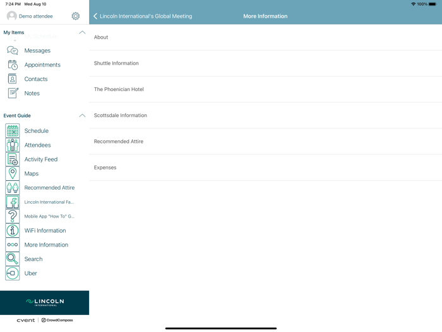Collapse the Event Guide section
This screenshot has width=442, height=332.
point(82,116)
